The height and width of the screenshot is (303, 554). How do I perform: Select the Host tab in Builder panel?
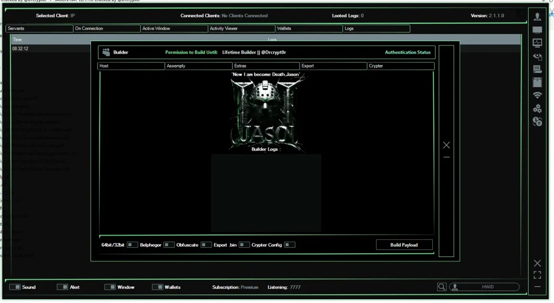(131, 66)
